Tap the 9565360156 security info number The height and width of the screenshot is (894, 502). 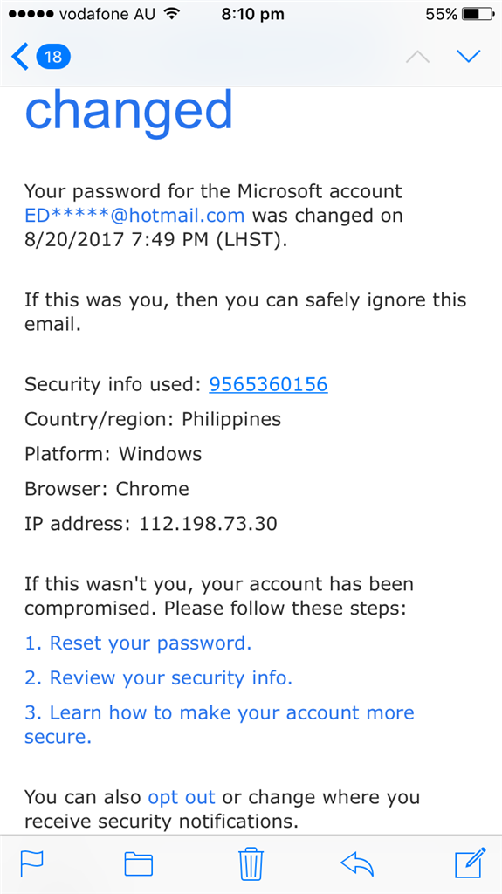click(268, 385)
